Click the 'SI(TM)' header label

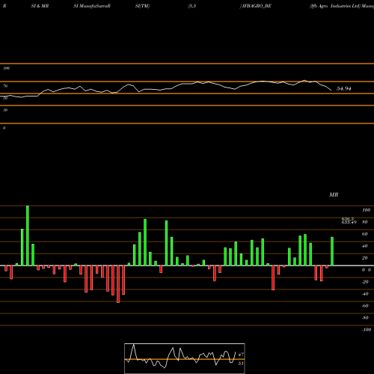[142, 6]
